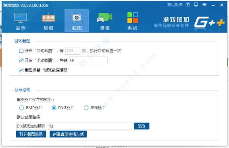Click the screenshot path field D:\游戏加加精彩一刻

pos(74,126)
